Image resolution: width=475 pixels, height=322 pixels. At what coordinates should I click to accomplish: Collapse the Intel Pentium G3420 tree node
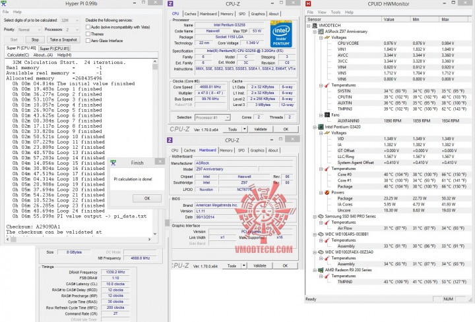coord(315,126)
